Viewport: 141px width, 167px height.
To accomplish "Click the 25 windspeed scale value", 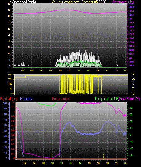I will 9,35.
